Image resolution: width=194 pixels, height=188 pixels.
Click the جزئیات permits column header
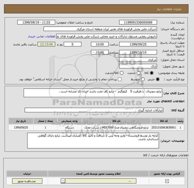point(27,174)
